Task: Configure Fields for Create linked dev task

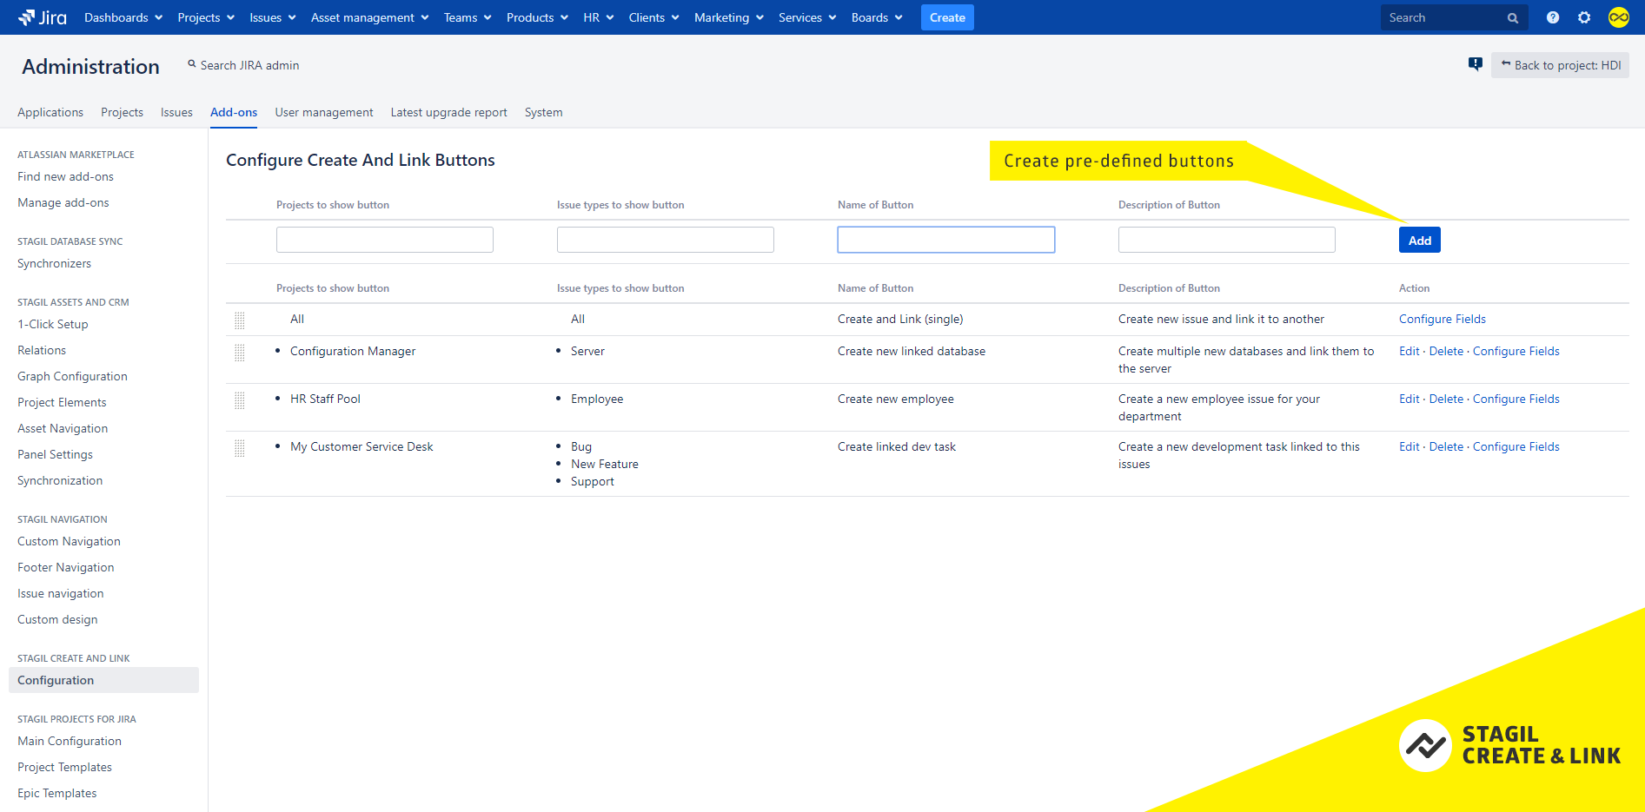Action: tap(1516, 446)
